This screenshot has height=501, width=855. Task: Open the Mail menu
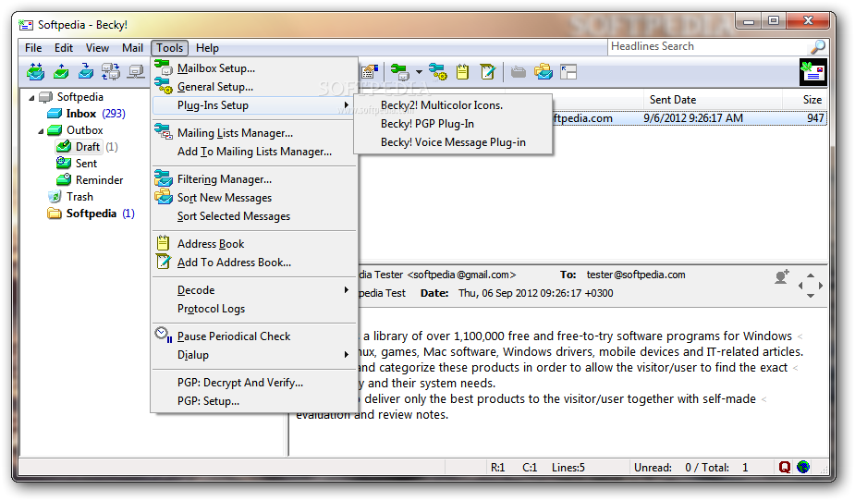point(132,48)
